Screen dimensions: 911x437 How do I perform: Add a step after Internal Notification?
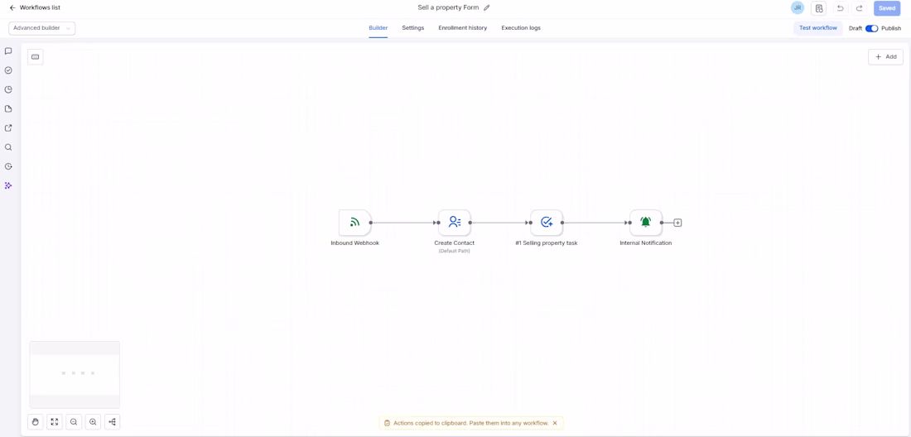tap(677, 223)
